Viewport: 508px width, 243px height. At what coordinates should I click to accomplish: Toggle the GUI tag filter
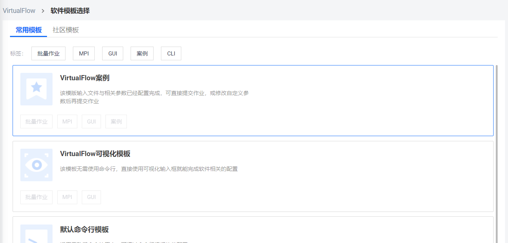point(113,53)
